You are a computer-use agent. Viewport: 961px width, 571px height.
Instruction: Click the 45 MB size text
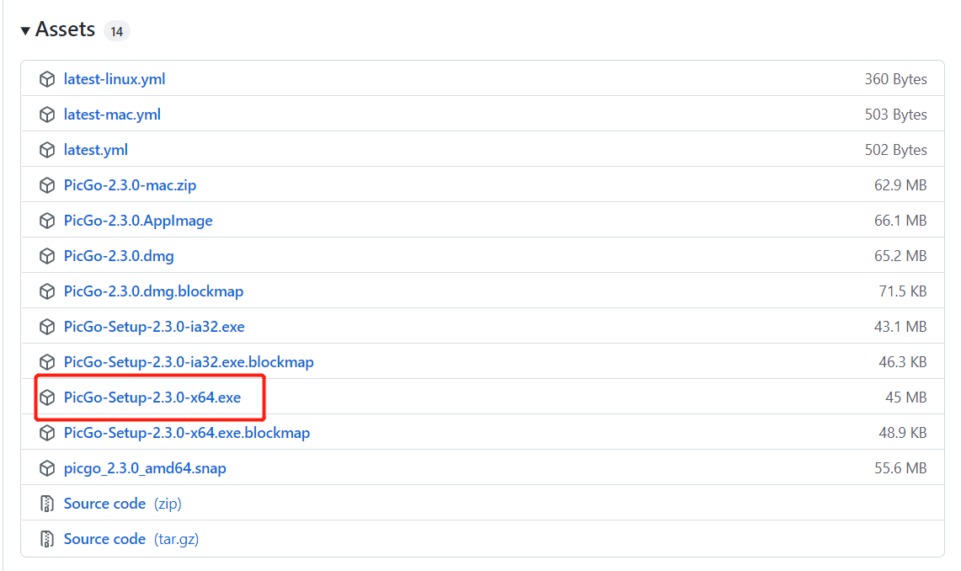coord(906,398)
